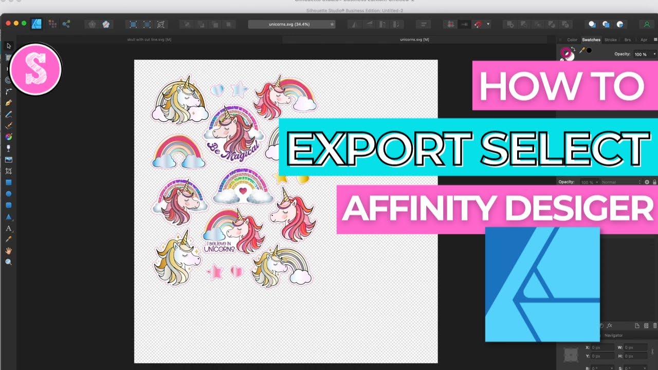
Task: Click the layer settings gear button
Action: pyautogui.click(x=647, y=182)
